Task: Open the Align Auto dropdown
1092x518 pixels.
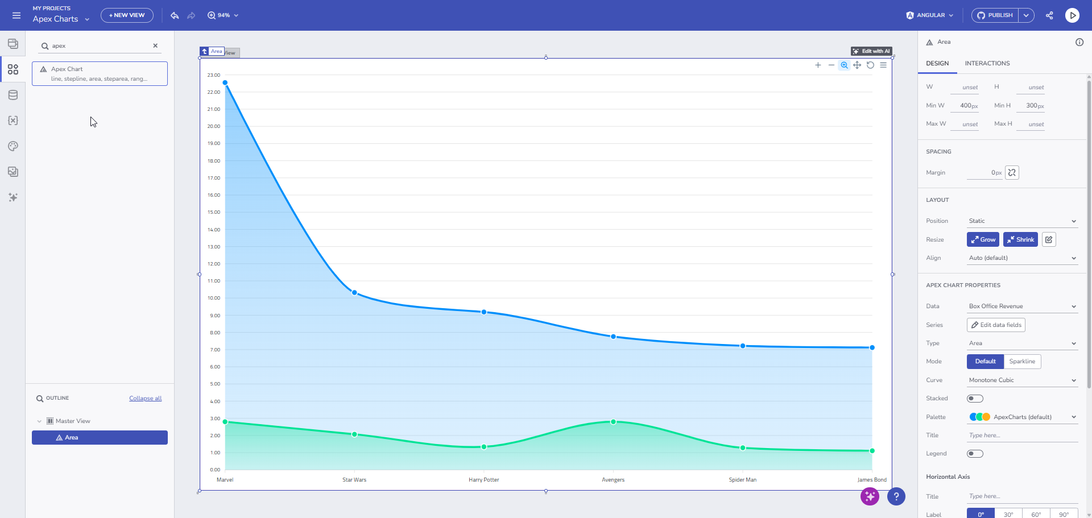Action: (x=1022, y=258)
